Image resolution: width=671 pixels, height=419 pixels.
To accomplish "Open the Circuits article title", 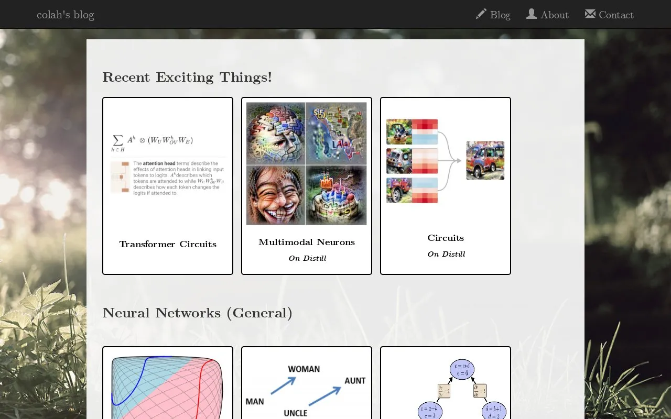I will pyautogui.click(x=446, y=238).
